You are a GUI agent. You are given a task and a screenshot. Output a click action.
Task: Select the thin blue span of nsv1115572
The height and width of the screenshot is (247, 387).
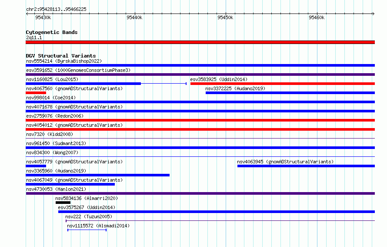point(87,230)
